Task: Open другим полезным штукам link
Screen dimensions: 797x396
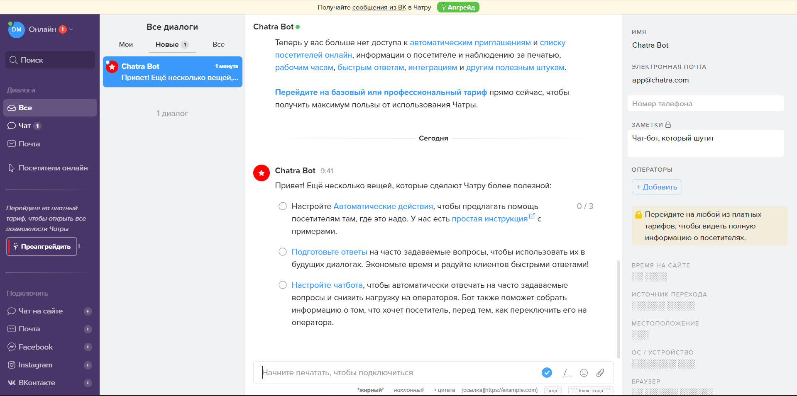Action: [x=515, y=67]
